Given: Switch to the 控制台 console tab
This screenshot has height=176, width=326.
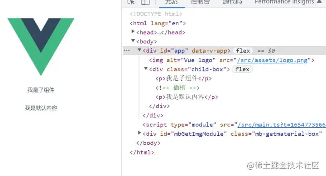Looking at the screenshot, I should coord(200,2).
